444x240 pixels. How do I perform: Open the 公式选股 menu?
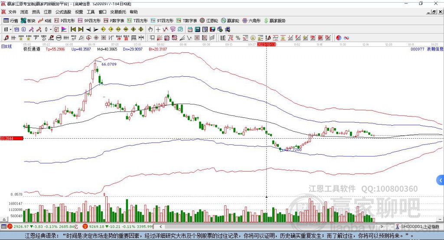(63, 12)
